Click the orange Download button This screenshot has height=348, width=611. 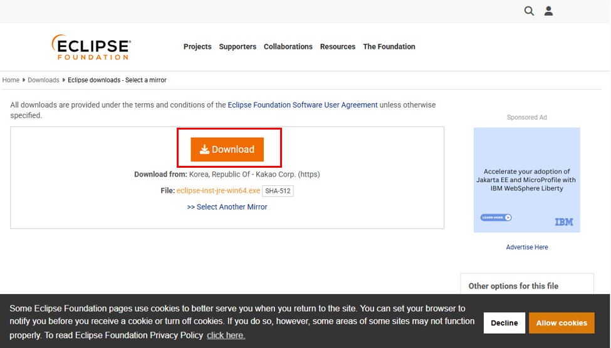pyautogui.click(x=227, y=150)
